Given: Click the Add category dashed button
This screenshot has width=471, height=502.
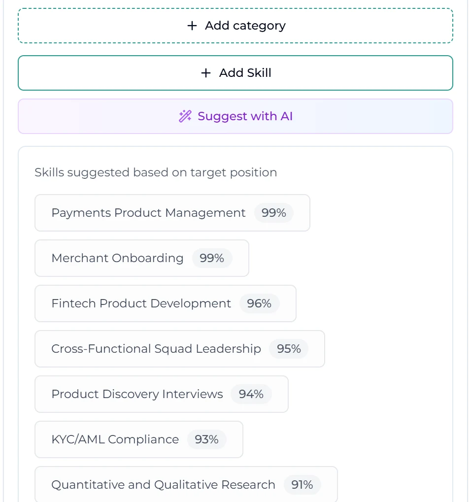Looking at the screenshot, I should pos(235,26).
